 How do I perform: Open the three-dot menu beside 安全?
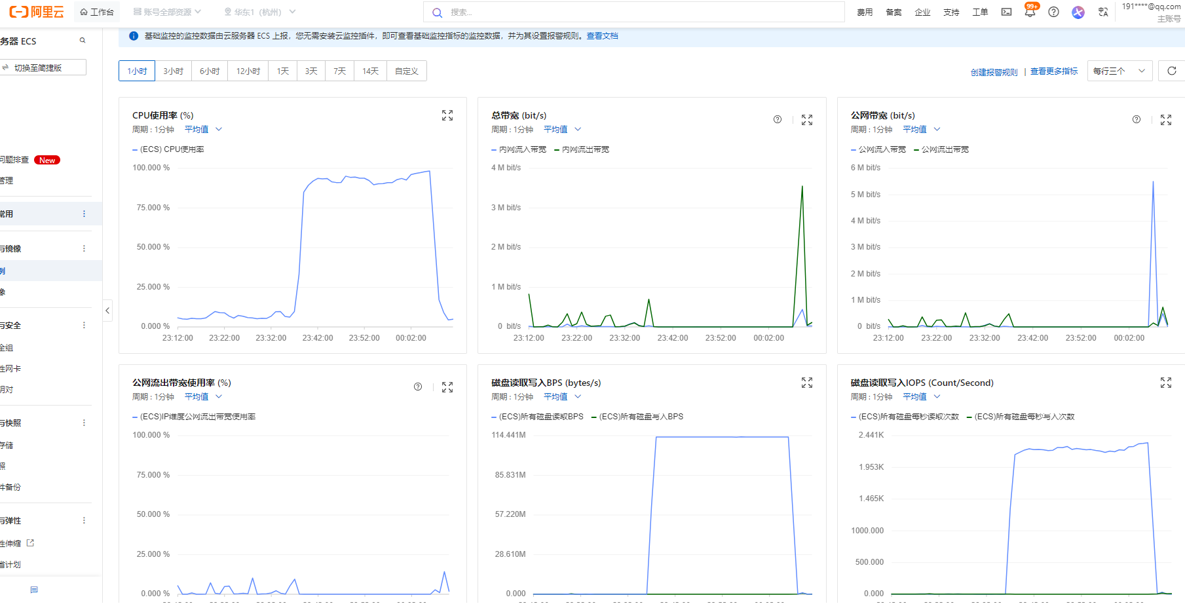point(84,325)
